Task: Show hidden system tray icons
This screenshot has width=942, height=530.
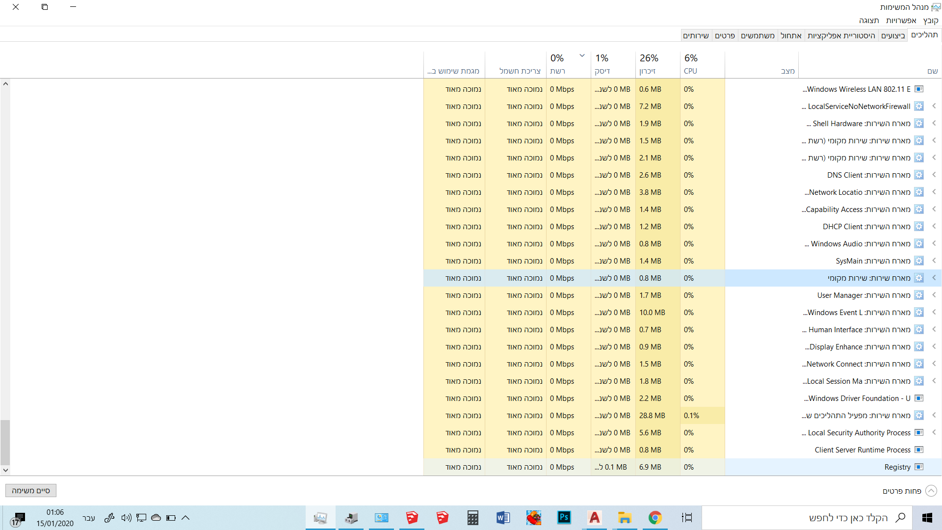Action: pyautogui.click(x=185, y=518)
